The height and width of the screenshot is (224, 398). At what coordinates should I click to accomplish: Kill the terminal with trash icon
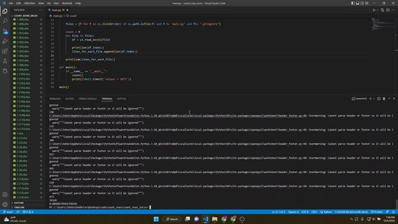pos(384,98)
